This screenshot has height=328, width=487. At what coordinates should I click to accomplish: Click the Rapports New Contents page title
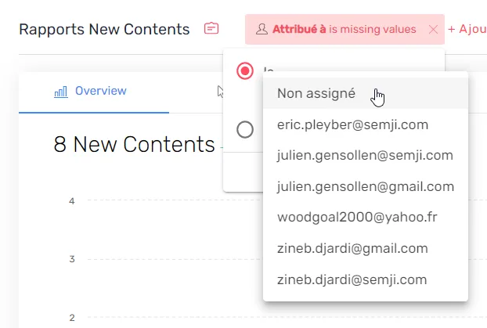tap(104, 30)
